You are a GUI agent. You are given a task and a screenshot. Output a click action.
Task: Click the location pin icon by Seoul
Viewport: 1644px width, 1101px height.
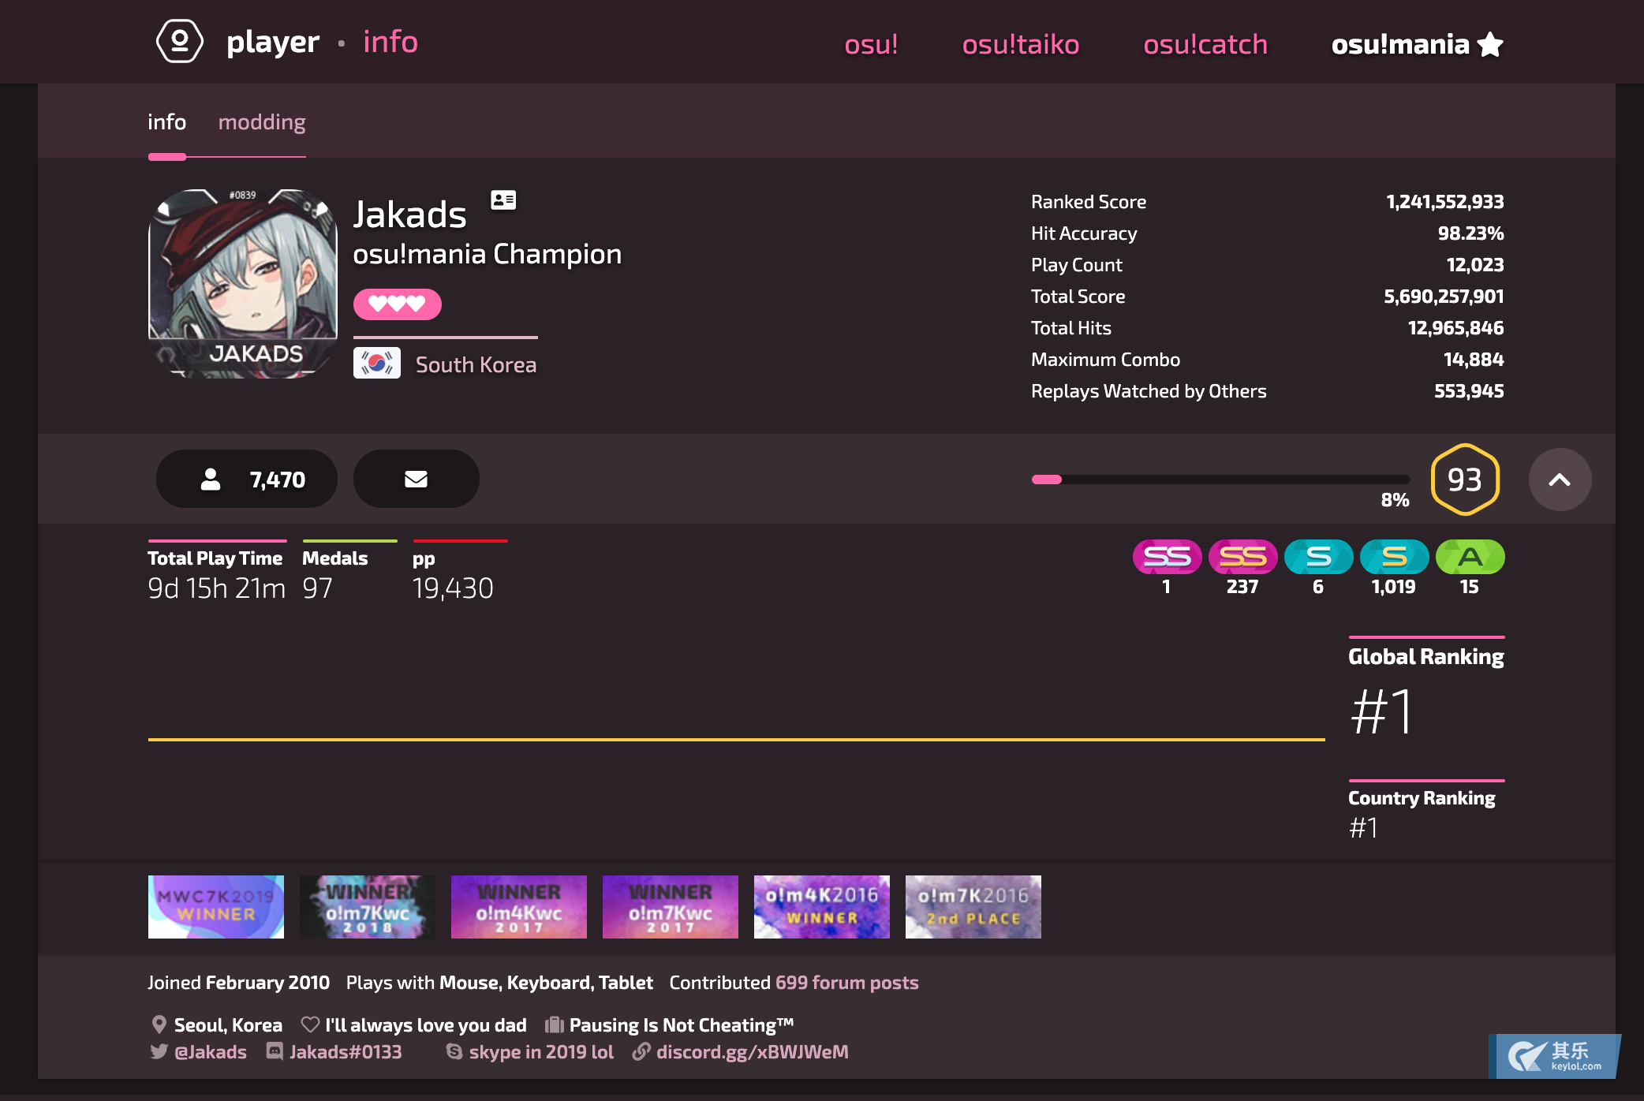point(159,1024)
